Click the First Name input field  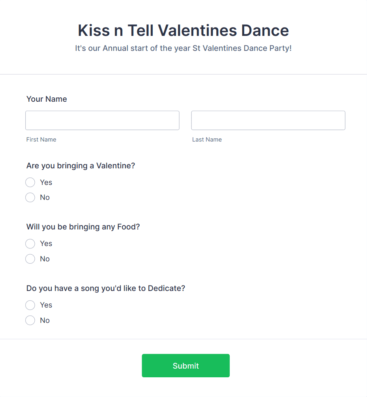click(x=102, y=120)
